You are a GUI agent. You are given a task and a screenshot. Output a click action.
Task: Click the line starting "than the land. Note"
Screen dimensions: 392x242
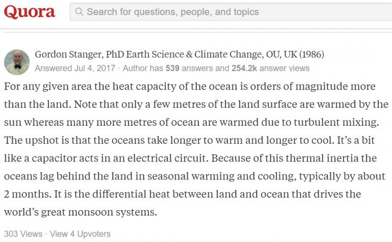click(x=196, y=105)
